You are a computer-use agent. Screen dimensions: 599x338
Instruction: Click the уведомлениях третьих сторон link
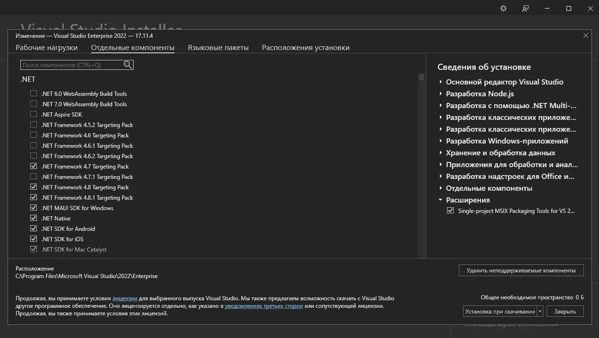(264, 306)
